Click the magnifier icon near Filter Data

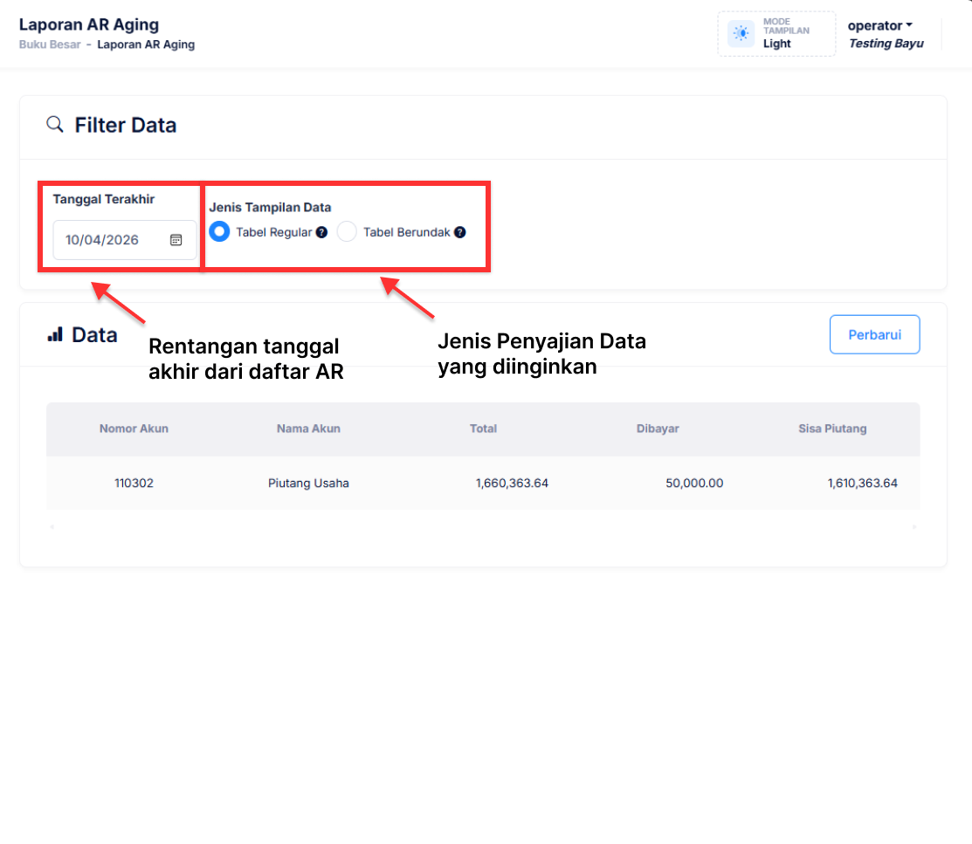tap(55, 125)
